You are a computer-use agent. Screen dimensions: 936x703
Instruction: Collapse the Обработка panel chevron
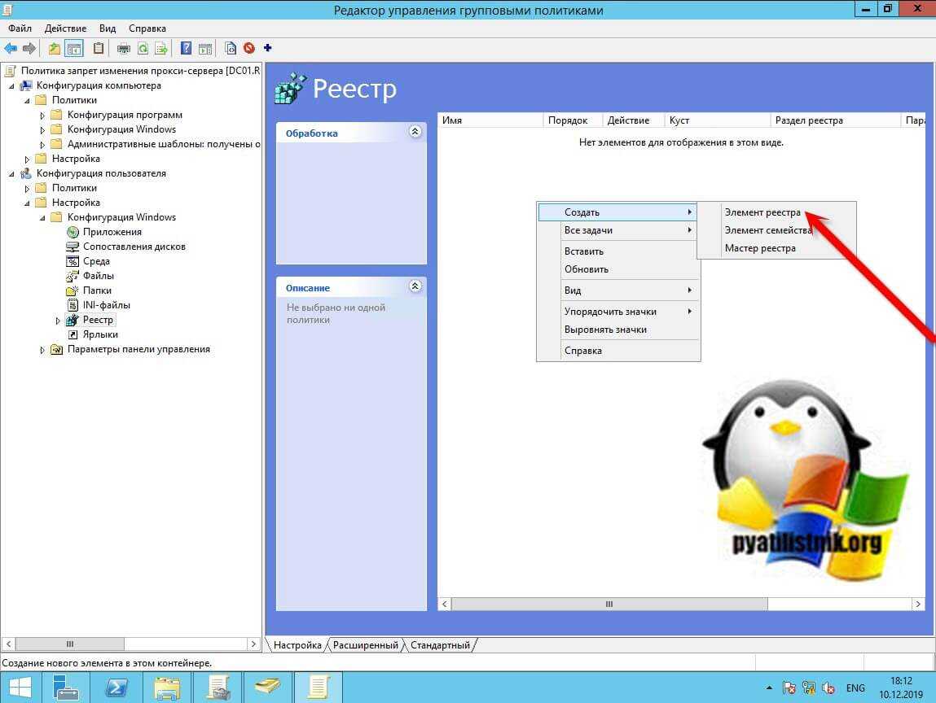[415, 132]
